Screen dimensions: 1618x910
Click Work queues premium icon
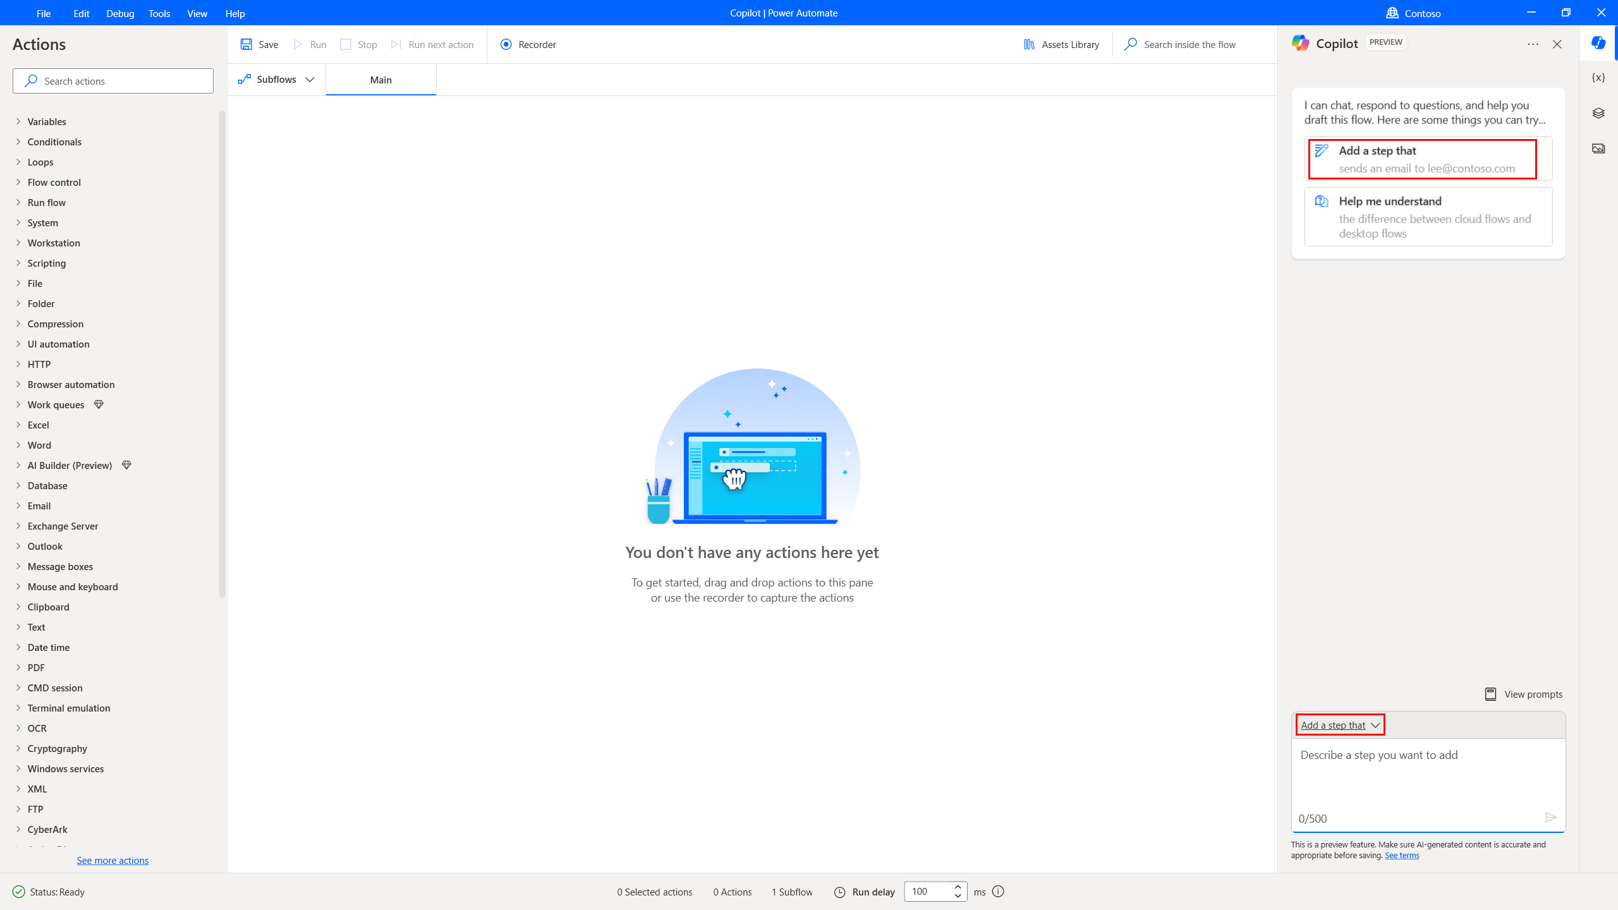pyautogui.click(x=99, y=403)
